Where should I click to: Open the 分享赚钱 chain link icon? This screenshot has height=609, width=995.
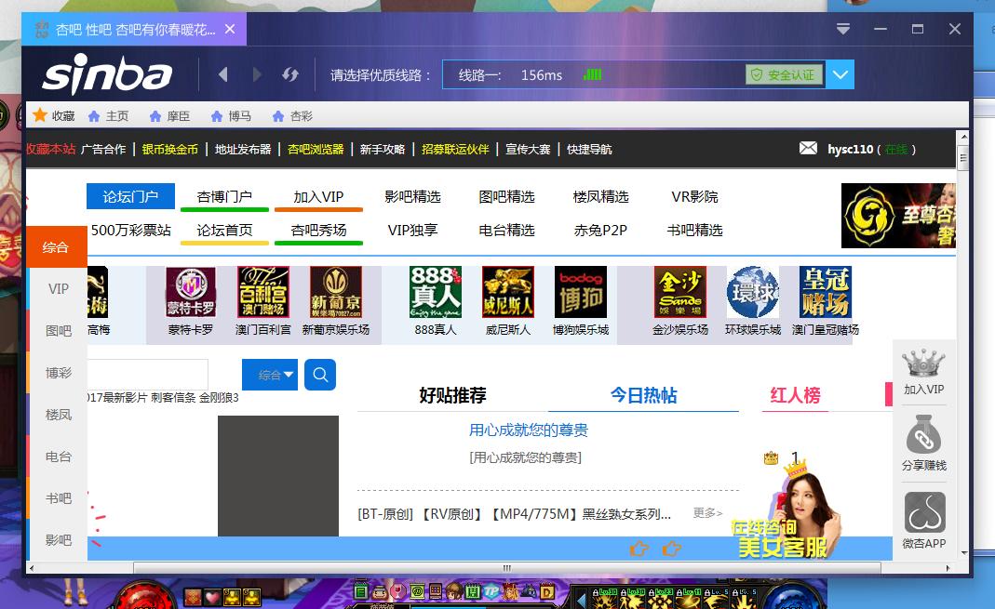[x=923, y=436]
